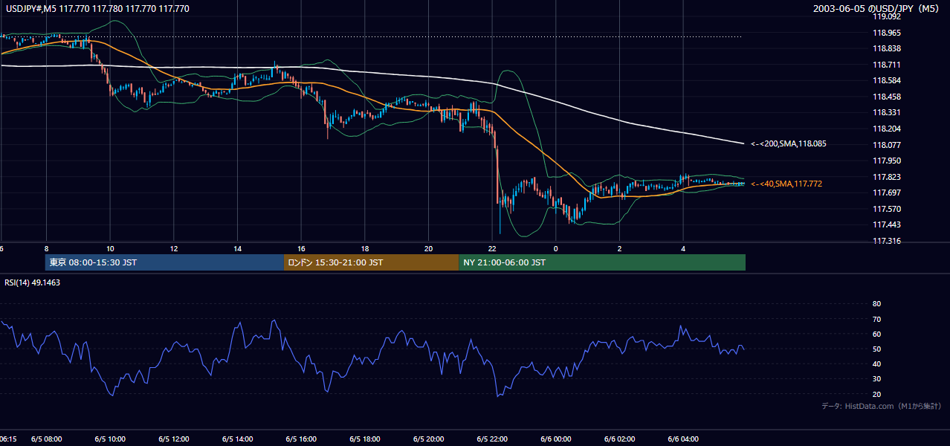Click the RSI 30 level label

[876, 379]
